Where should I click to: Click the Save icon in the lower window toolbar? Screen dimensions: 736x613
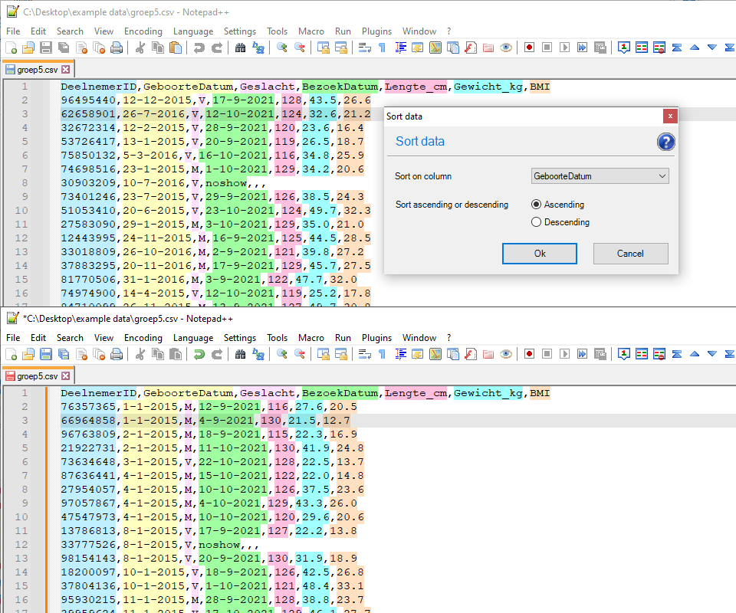tap(46, 354)
